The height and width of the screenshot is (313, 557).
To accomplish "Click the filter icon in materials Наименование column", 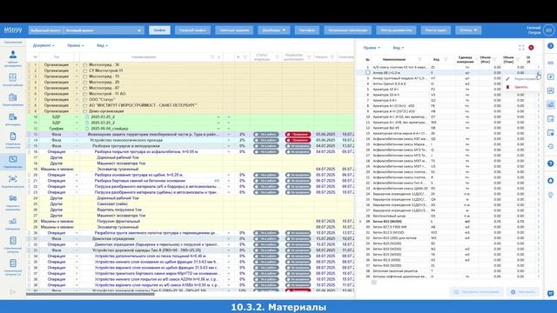I will tap(419, 59).
